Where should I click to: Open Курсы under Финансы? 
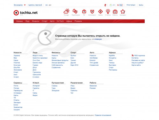(54, 58)
